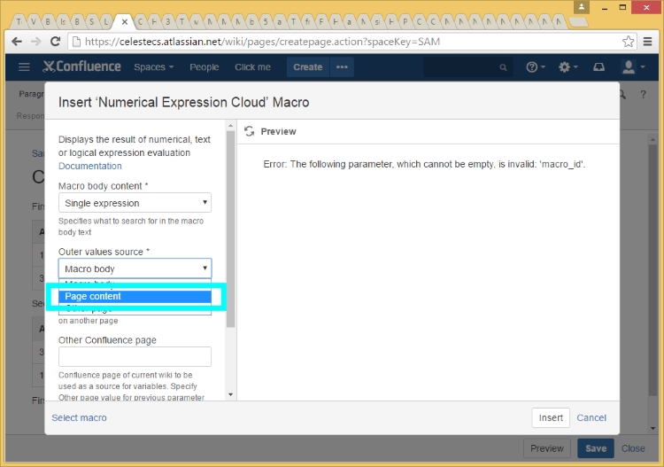Click the scroll up arrow of parameters panel
Image resolution: width=664 pixels, height=467 pixels.
[x=230, y=126]
